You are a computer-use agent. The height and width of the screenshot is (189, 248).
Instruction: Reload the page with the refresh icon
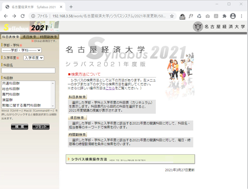coord(23,16)
